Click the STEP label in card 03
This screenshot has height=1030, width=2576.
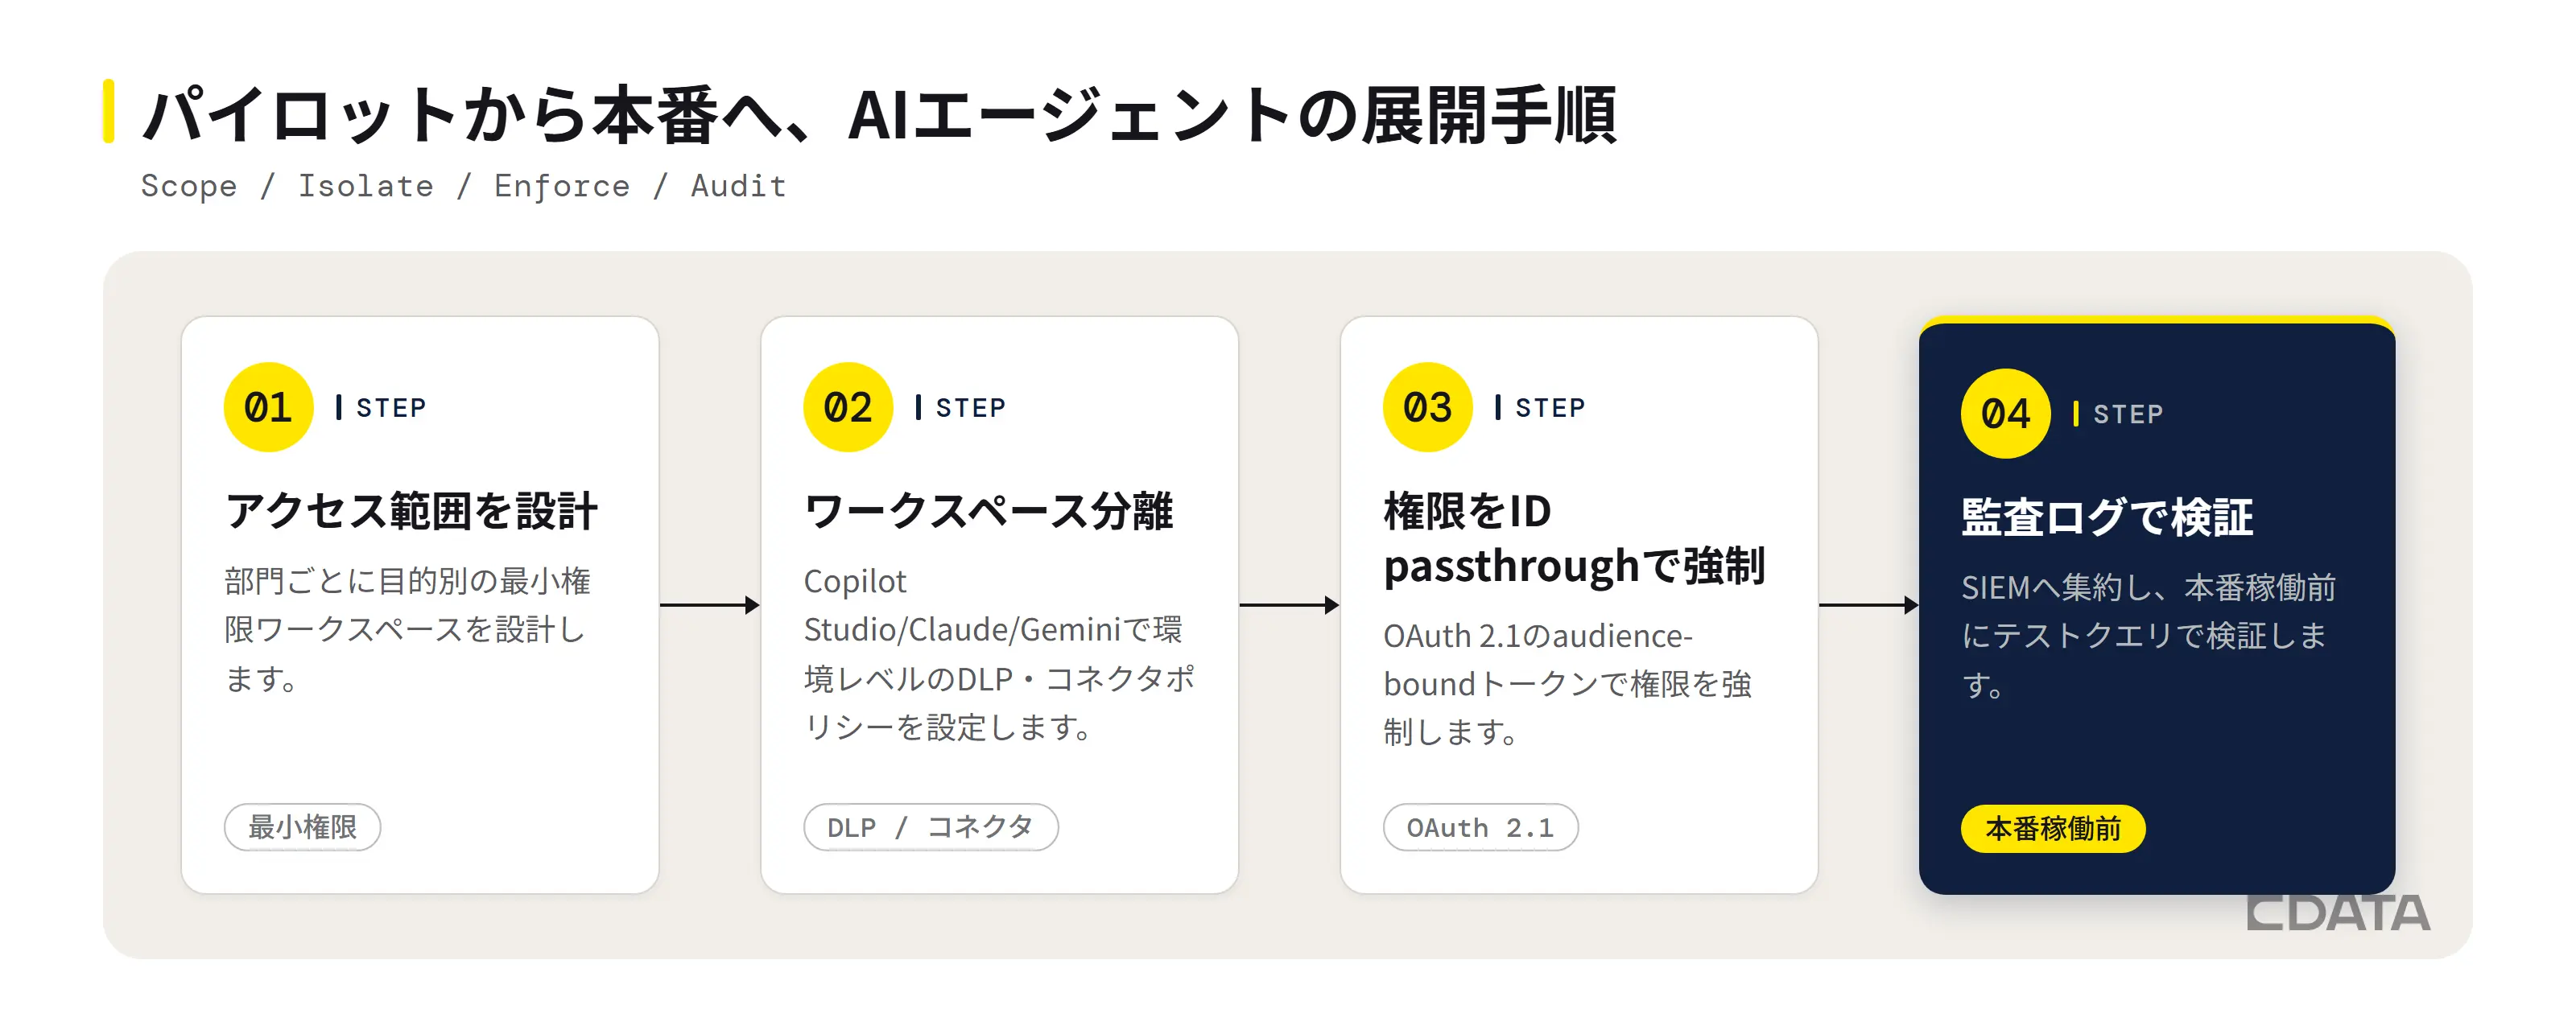click(x=1550, y=408)
